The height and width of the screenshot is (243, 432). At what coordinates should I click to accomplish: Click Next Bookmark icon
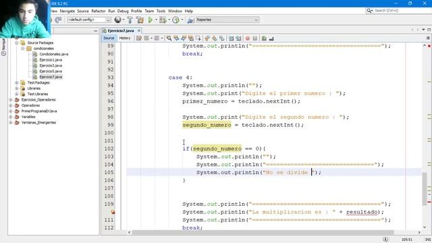tap(215, 38)
